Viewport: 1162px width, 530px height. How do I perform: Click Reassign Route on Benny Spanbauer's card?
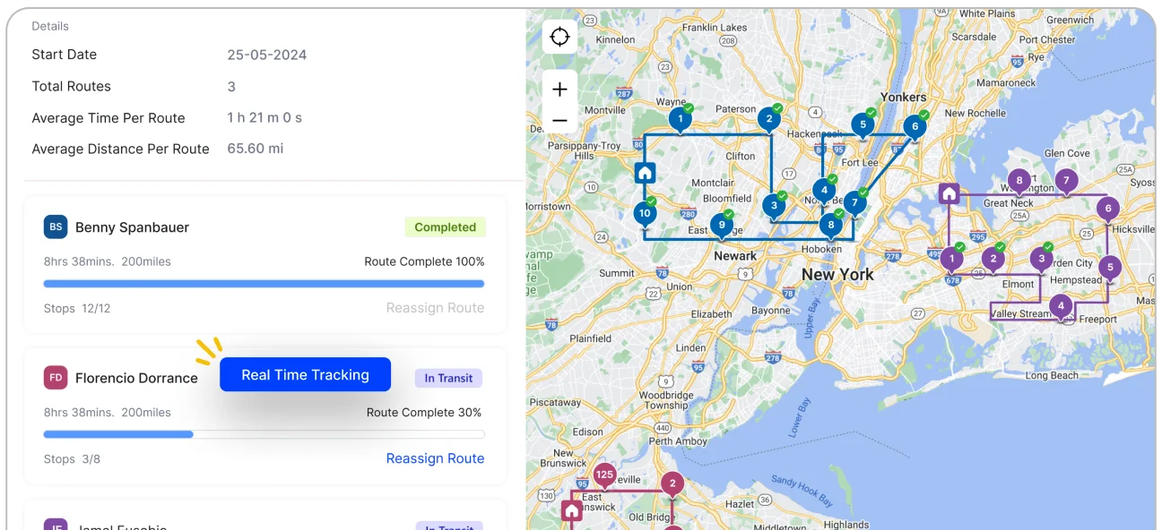coord(435,308)
